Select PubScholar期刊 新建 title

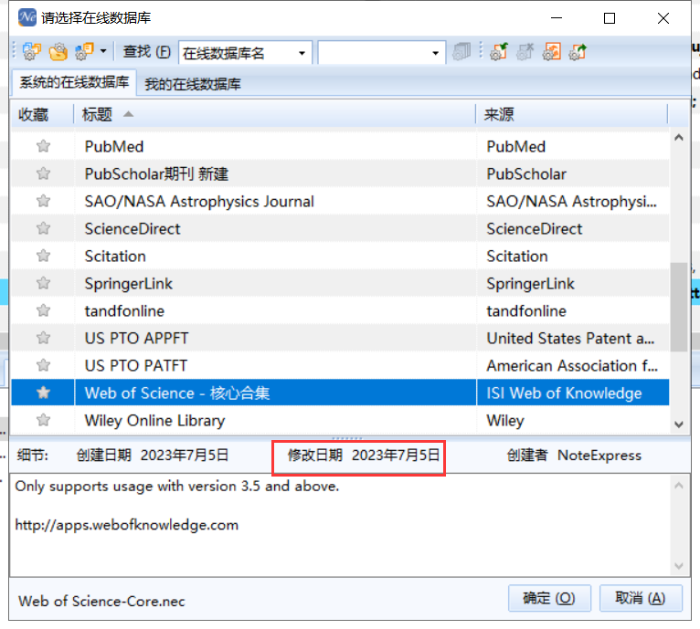click(156, 174)
